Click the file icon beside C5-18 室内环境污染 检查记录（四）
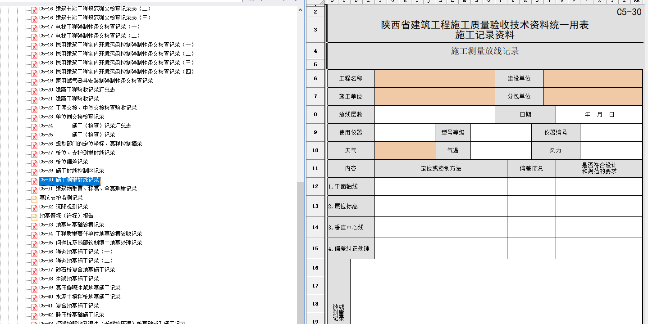Viewport: 648px width, 324px height. click(x=34, y=72)
